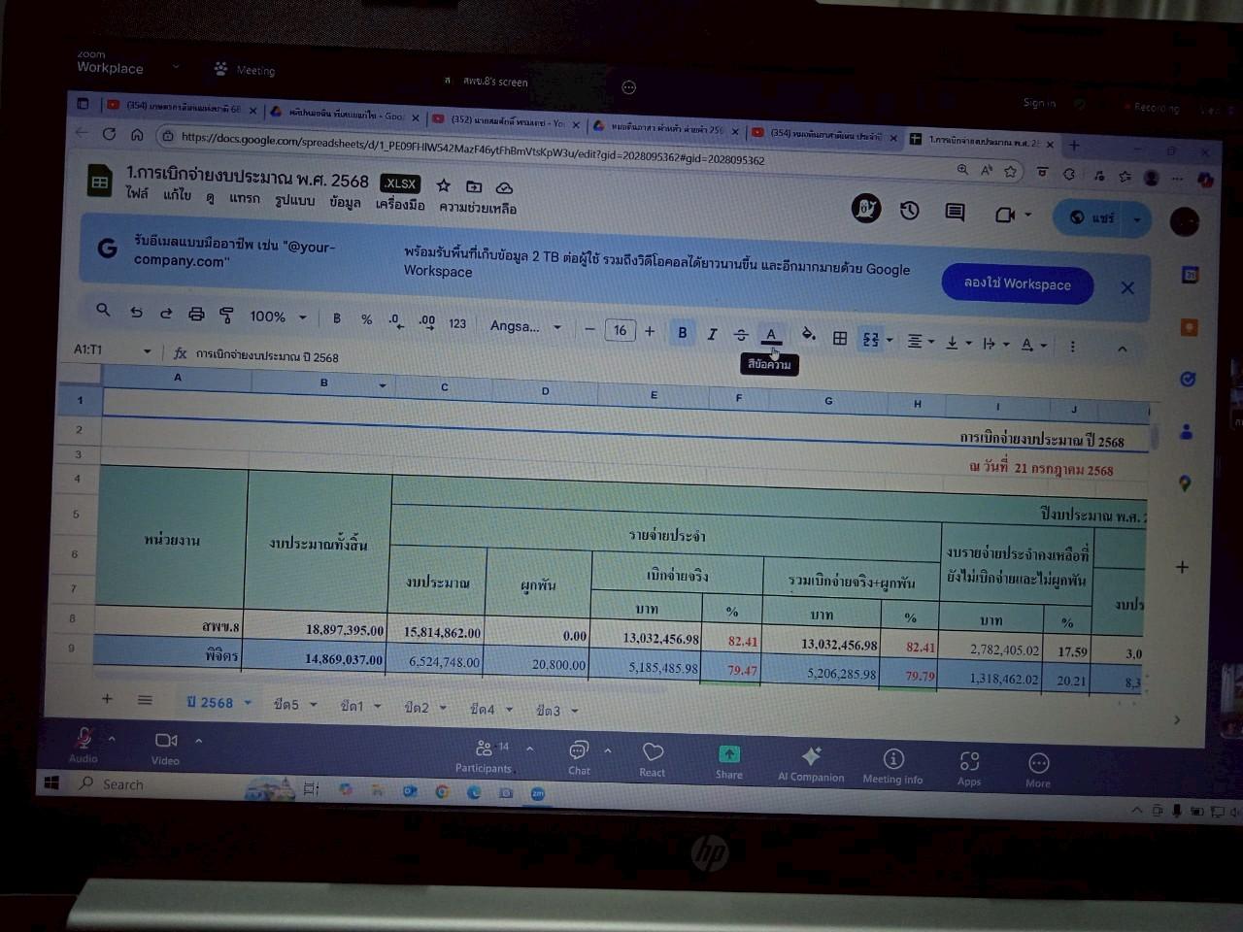Viewport: 1243px width, 932px height.
Task: Open the แทรก (Insert) menu
Action: (244, 198)
